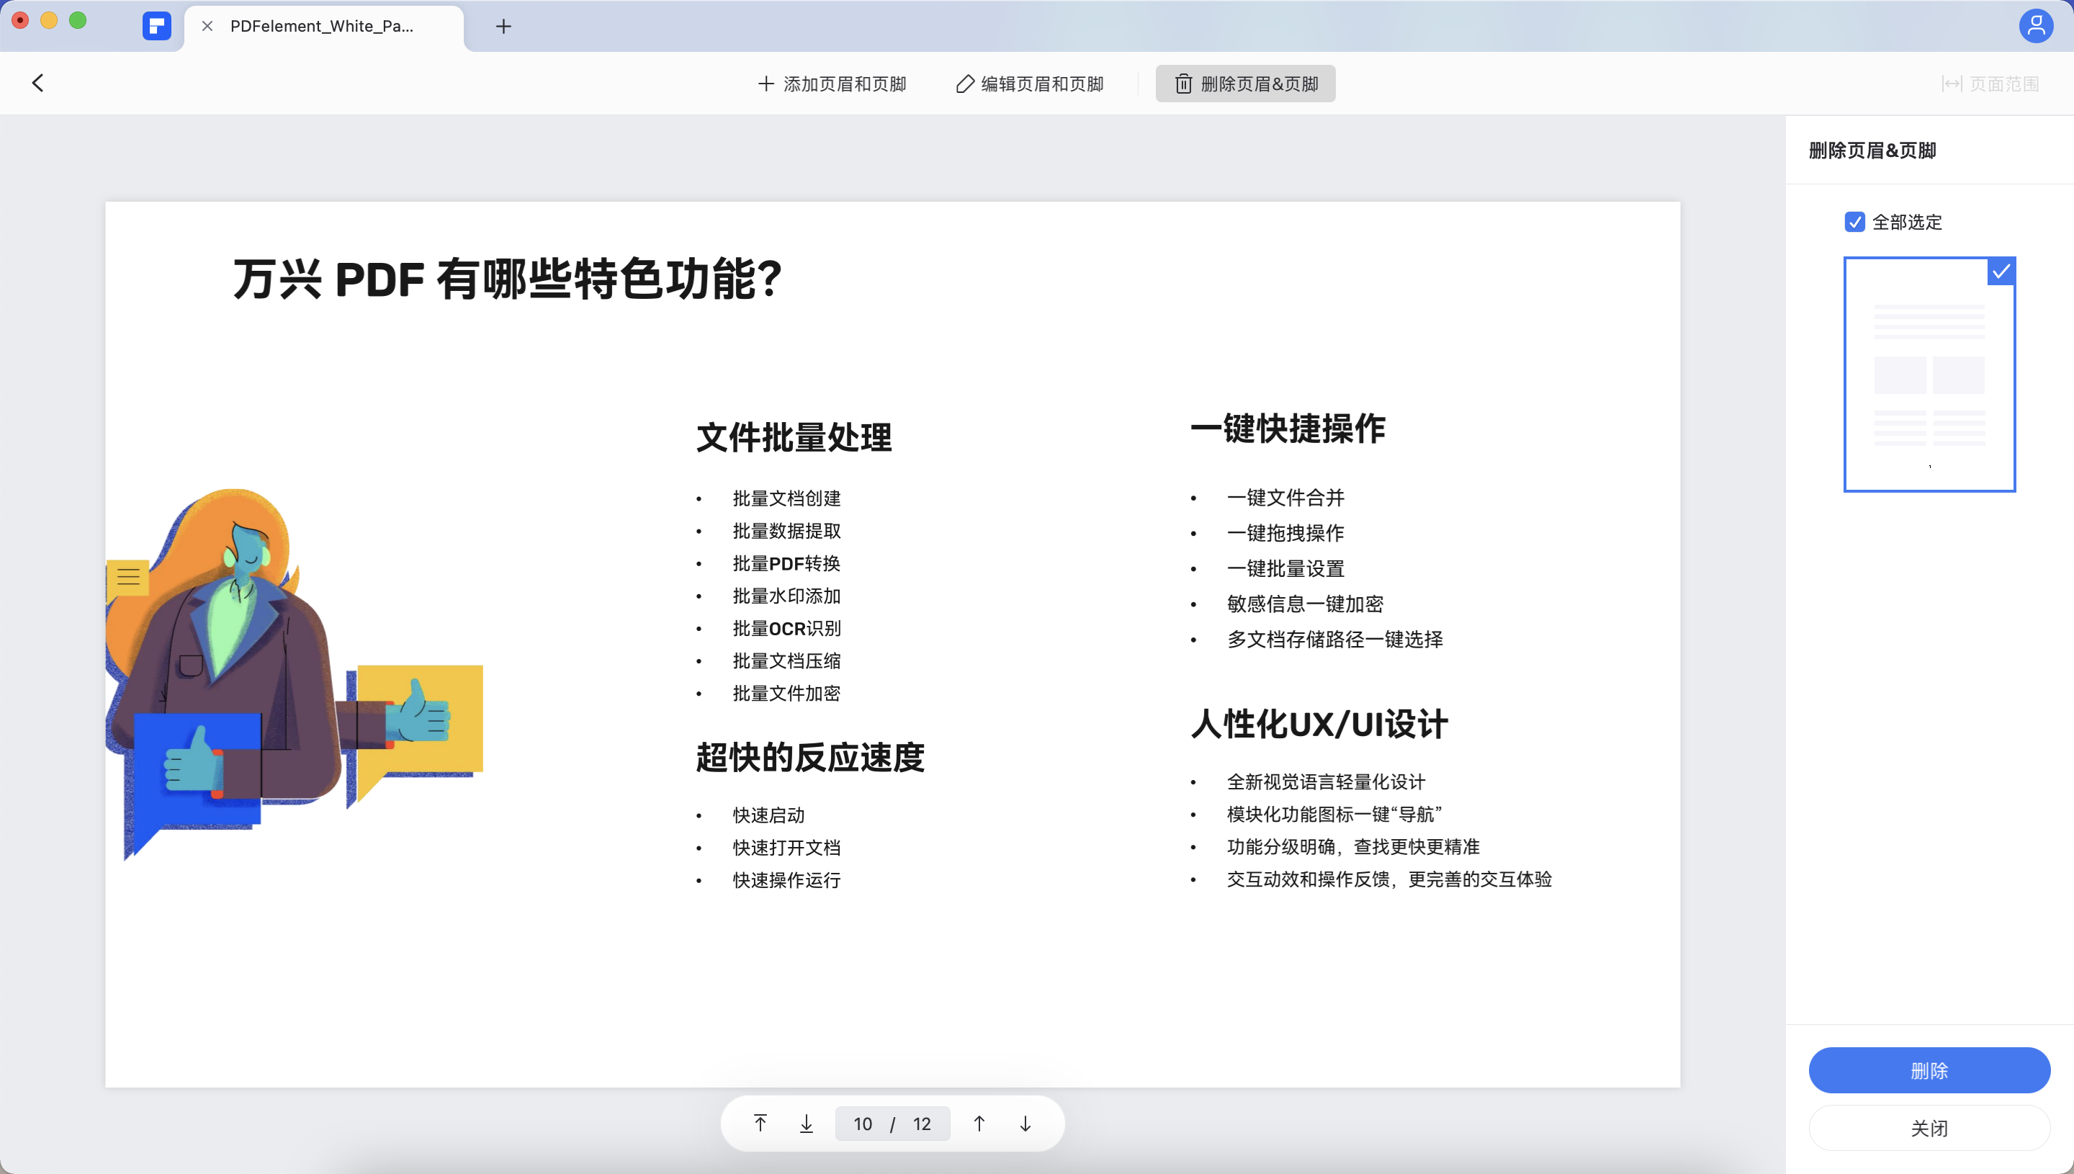Open a new tab with the plus button
The height and width of the screenshot is (1174, 2074).
[x=503, y=26]
